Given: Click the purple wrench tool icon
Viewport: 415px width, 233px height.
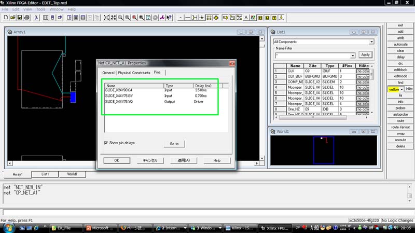Looking at the screenshot, I should 162,18.
